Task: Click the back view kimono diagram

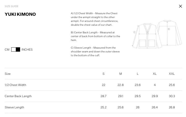Action: [170, 33]
